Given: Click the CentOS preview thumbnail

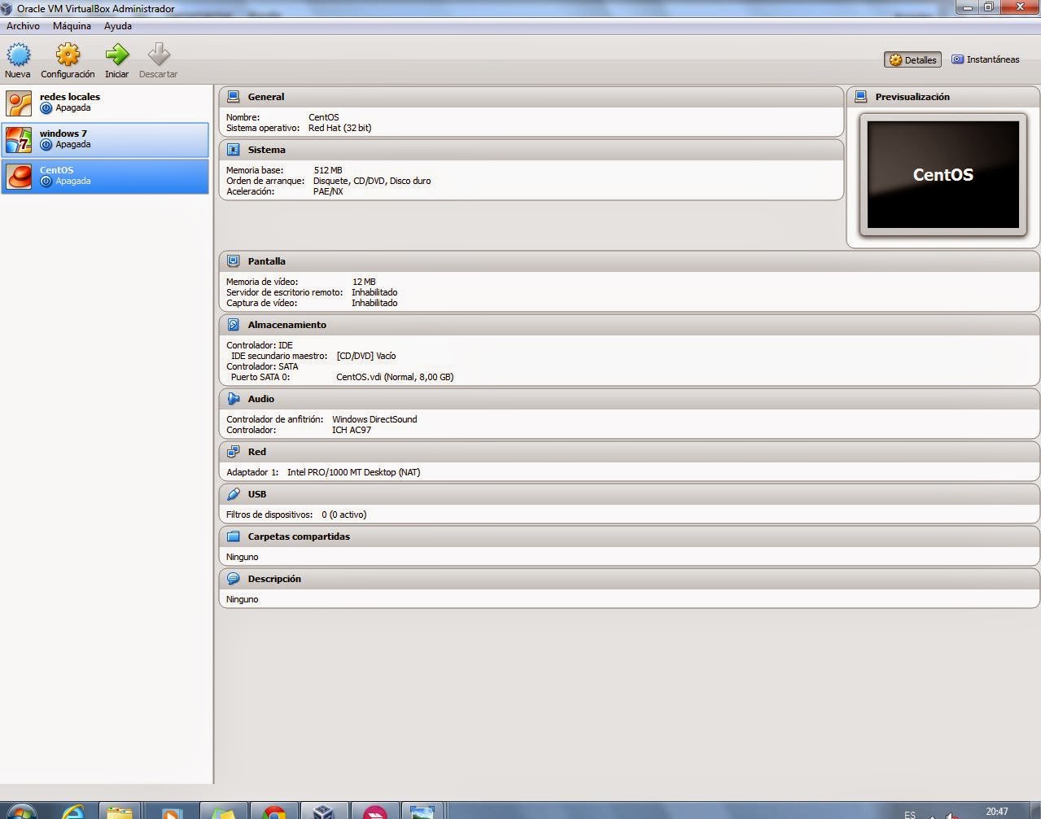Looking at the screenshot, I should tap(943, 174).
